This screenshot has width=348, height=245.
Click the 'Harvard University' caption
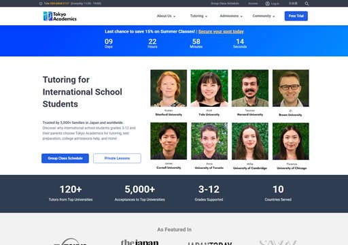click(x=250, y=114)
